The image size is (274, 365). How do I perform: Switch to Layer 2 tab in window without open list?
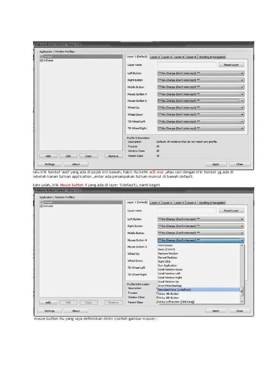pyautogui.click(x=155, y=57)
